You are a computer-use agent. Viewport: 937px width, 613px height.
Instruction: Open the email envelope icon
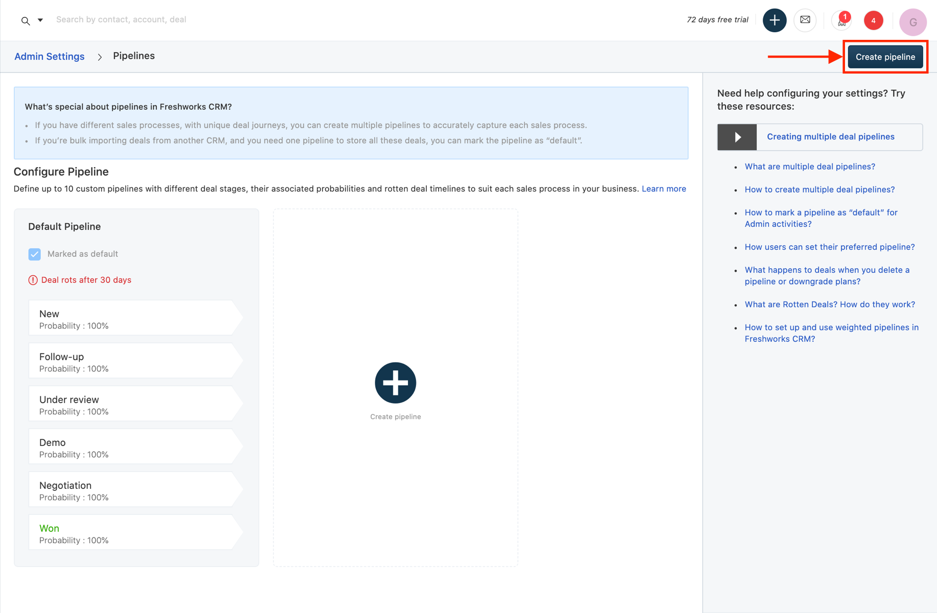click(805, 20)
